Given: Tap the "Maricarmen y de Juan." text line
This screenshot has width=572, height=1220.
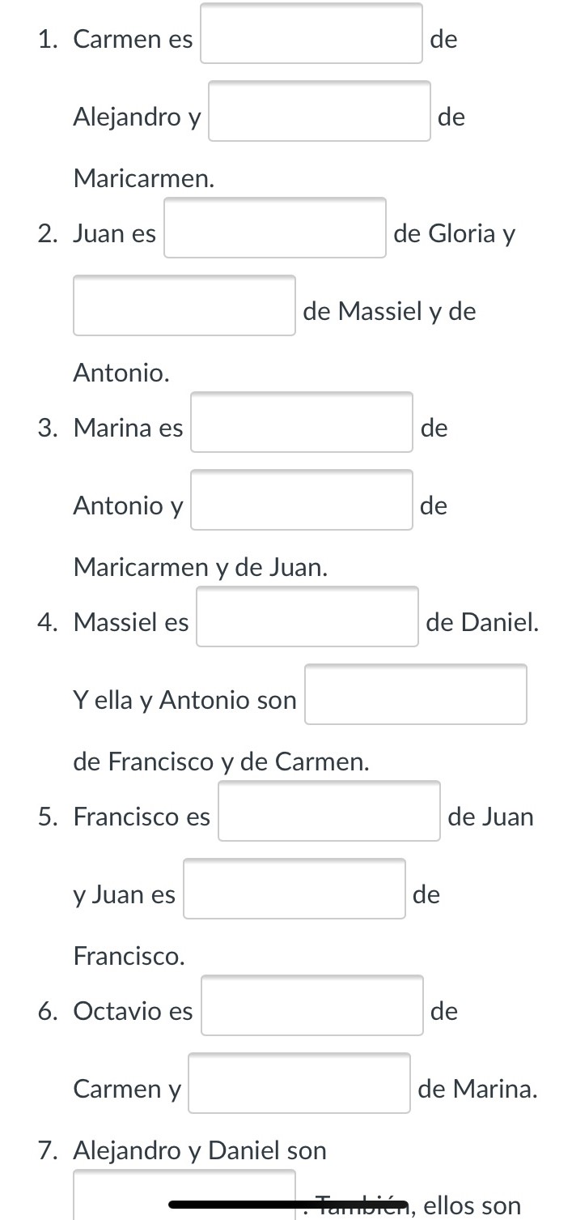Looking at the screenshot, I should [201, 568].
